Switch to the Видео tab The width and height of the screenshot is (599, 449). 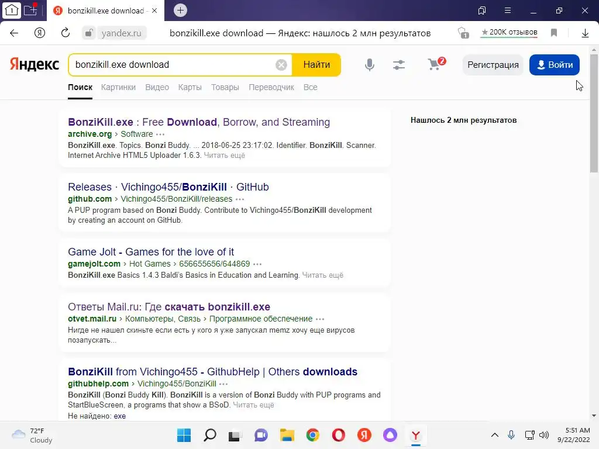coord(157,88)
